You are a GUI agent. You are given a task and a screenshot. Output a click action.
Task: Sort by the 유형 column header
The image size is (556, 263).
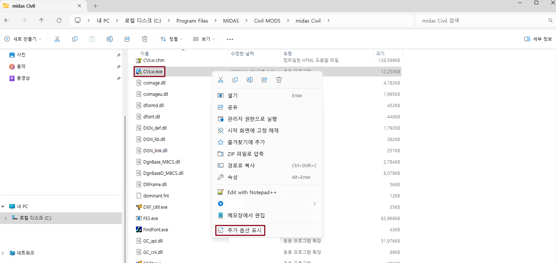[x=288, y=54]
